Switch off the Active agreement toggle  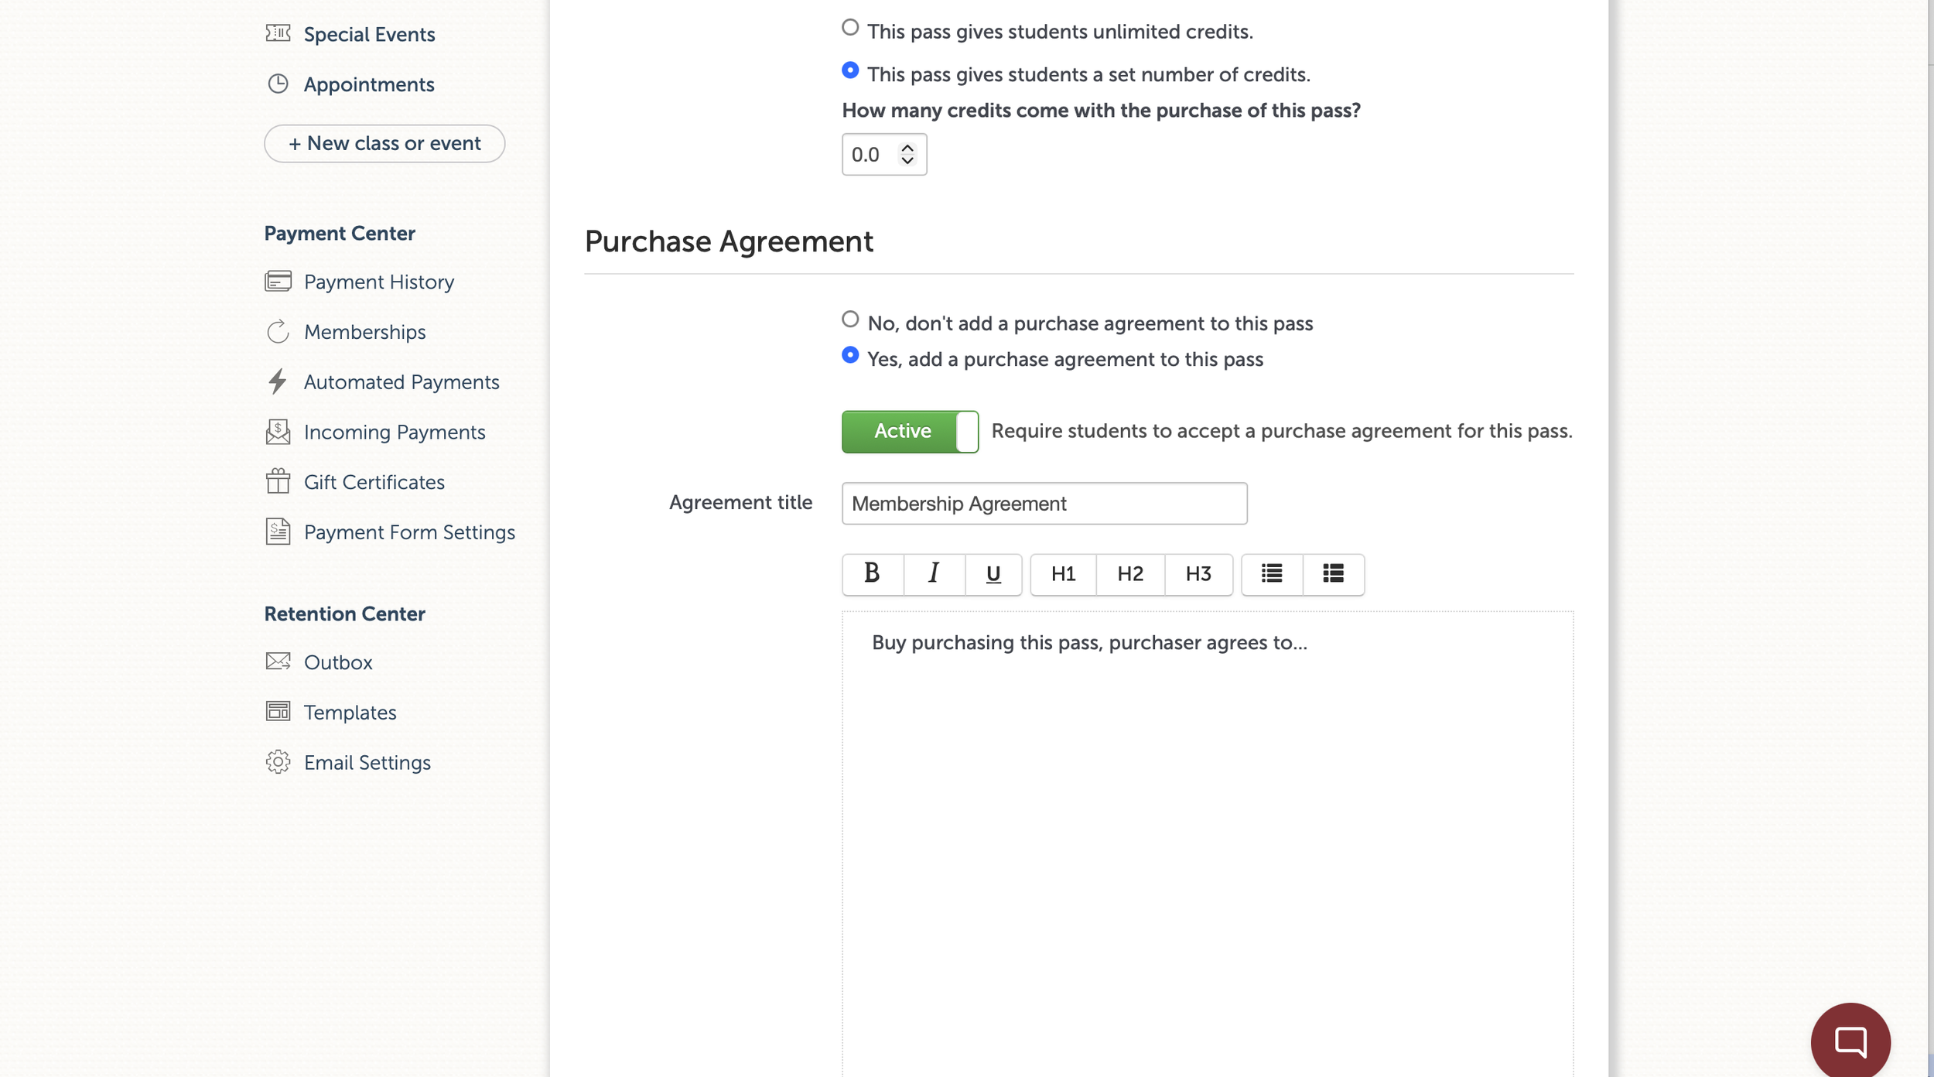pyautogui.click(x=910, y=432)
